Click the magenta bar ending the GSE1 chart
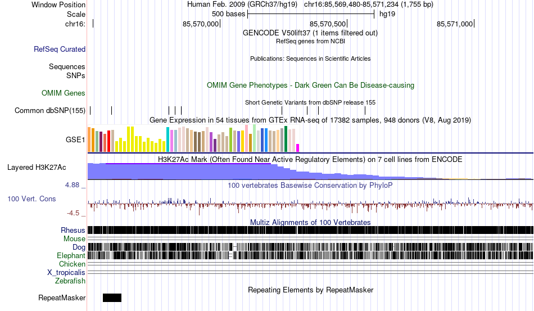This screenshot has height=311, width=534. pos(297,148)
